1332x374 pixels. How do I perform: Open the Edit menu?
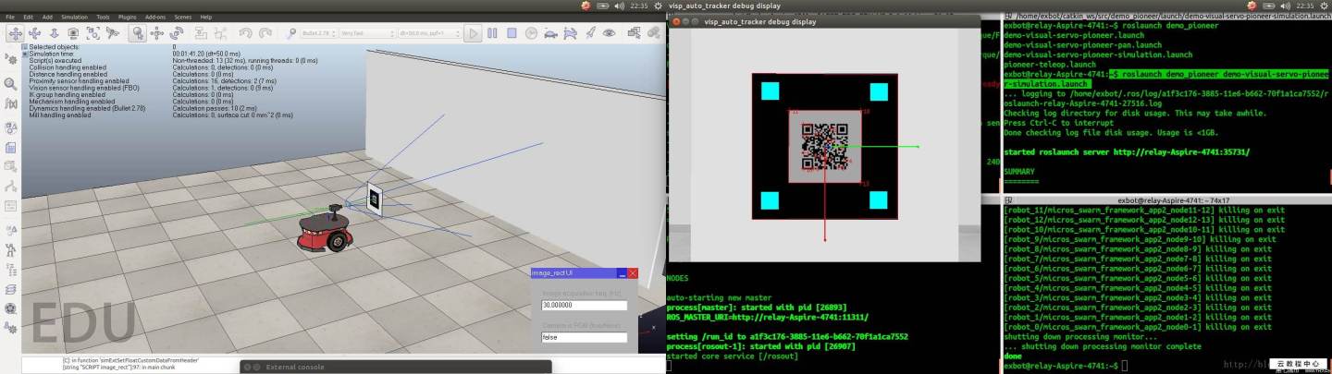click(x=28, y=17)
